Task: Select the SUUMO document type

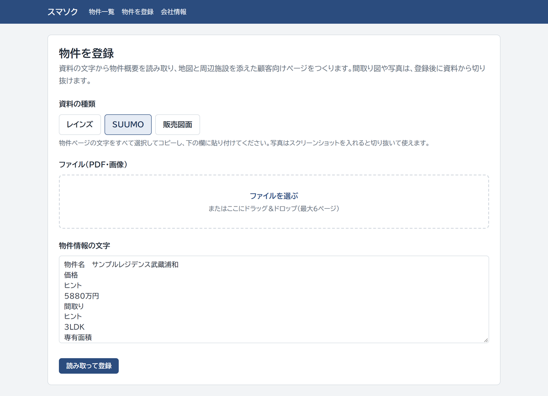Action: (128, 124)
